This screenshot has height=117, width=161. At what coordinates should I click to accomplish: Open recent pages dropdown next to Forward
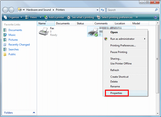point(16,10)
